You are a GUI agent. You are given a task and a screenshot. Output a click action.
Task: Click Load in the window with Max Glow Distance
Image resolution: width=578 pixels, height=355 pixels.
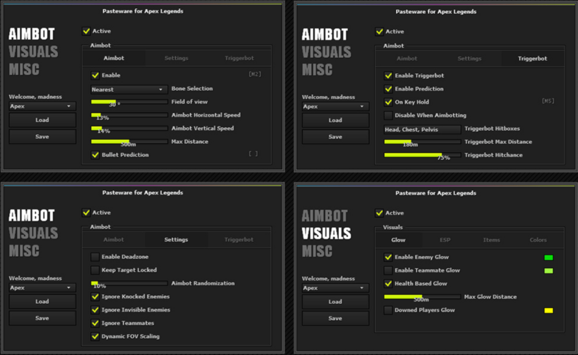coord(335,302)
